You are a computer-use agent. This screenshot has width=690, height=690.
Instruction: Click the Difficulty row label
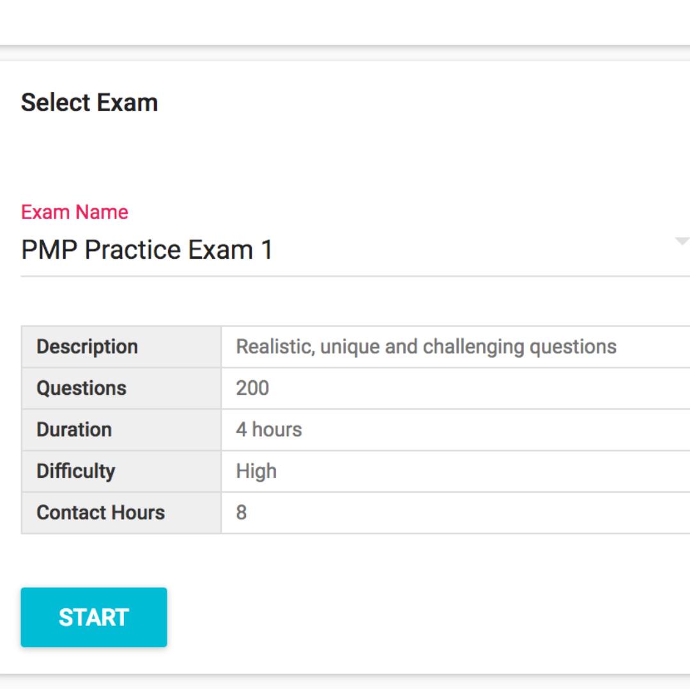75,471
